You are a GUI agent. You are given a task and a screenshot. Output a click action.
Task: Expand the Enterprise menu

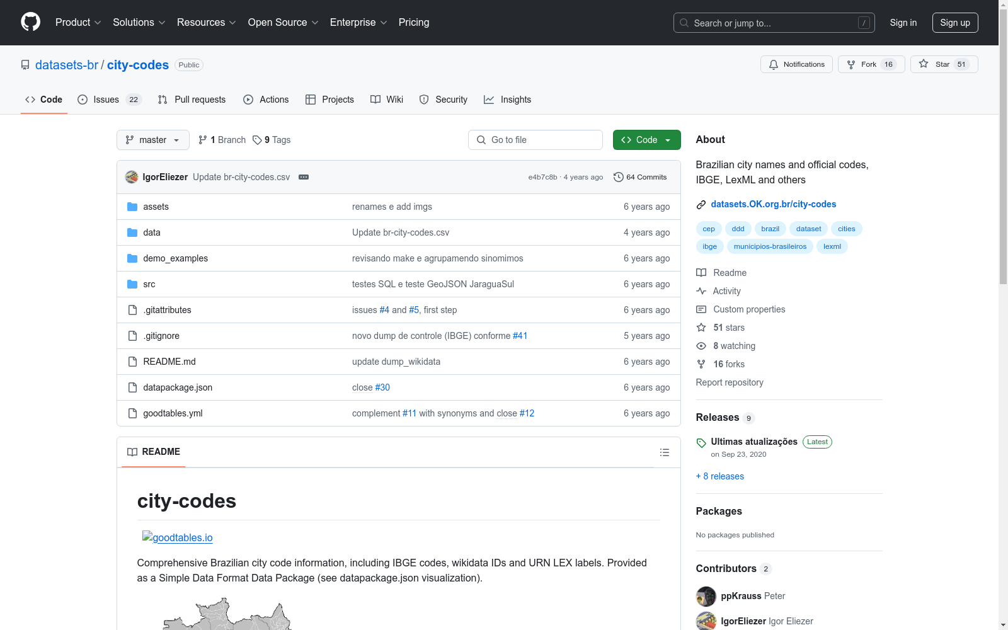pos(358,22)
